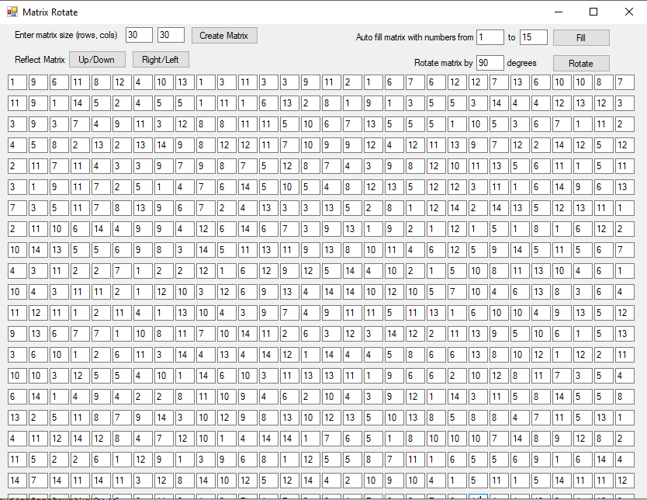Focus the matrix rows input showing 30

click(x=139, y=35)
